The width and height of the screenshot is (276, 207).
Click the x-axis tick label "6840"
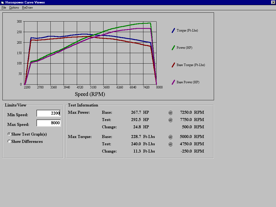click(133, 87)
